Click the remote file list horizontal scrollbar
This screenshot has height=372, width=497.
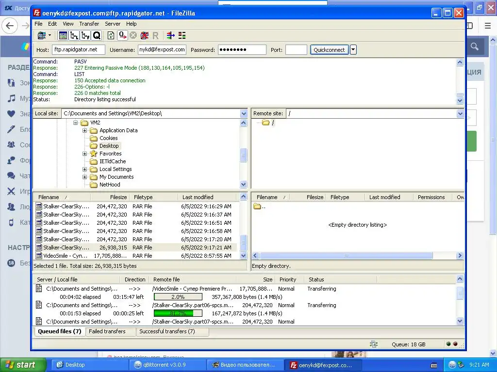click(346, 255)
